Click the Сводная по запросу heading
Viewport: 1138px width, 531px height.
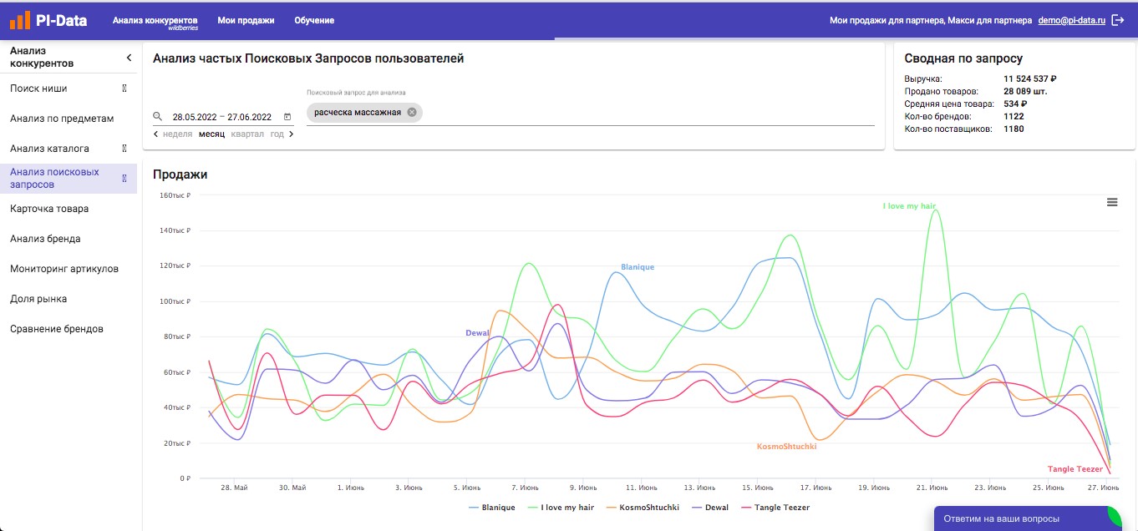tap(963, 58)
